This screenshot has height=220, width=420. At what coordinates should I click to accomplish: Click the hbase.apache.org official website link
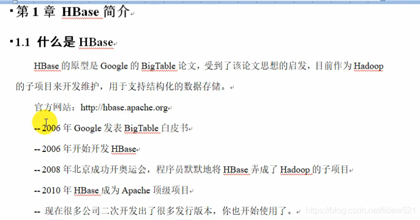point(125,108)
